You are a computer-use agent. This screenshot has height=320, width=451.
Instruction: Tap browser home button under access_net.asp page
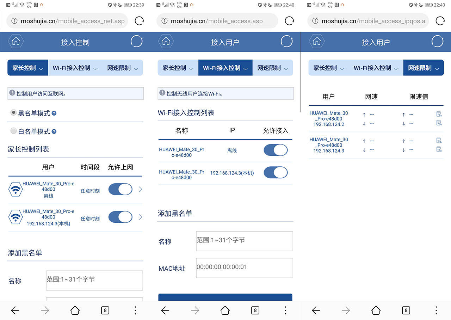coord(75,310)
